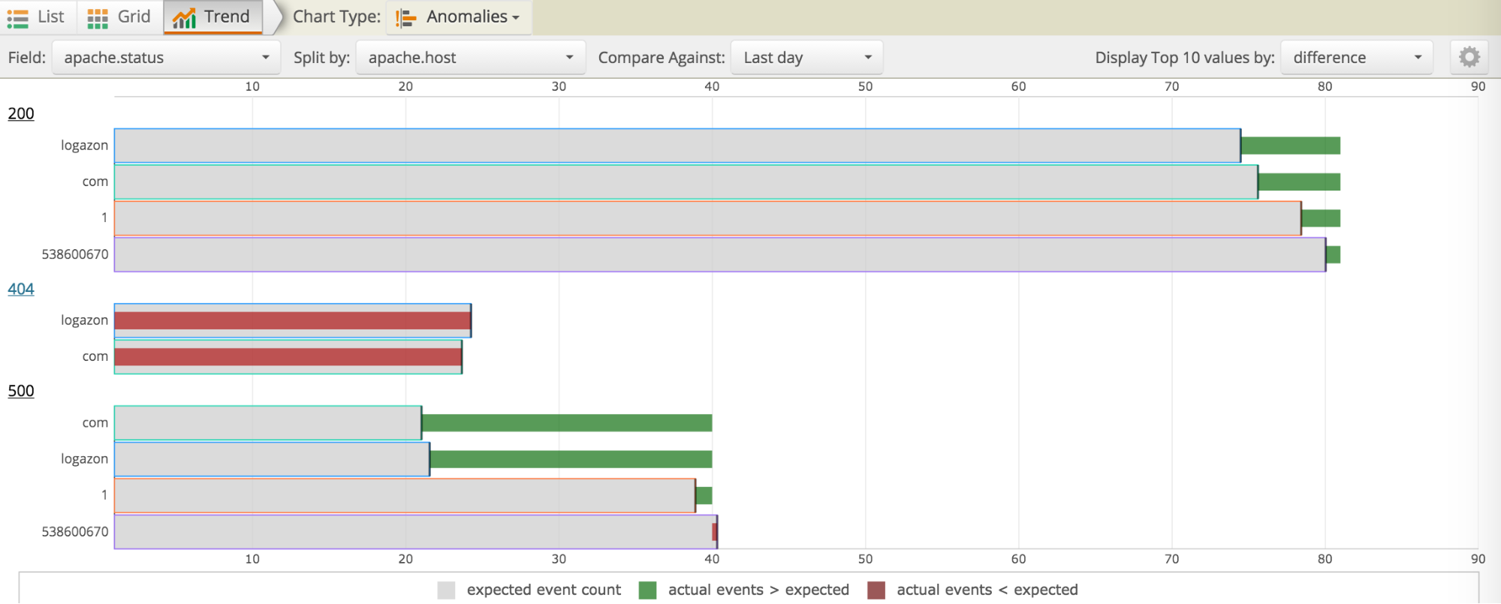Screen dimensions: 1501x604
Task: Toggle the green actual events > expected legend
Action: [x=647, y=590]
